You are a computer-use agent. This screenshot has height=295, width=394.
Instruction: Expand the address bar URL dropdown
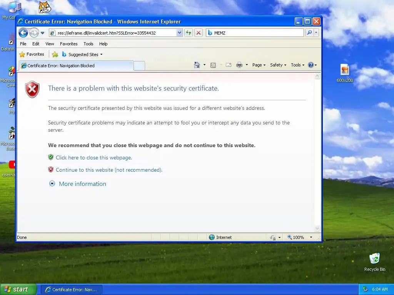coord(179,33)
